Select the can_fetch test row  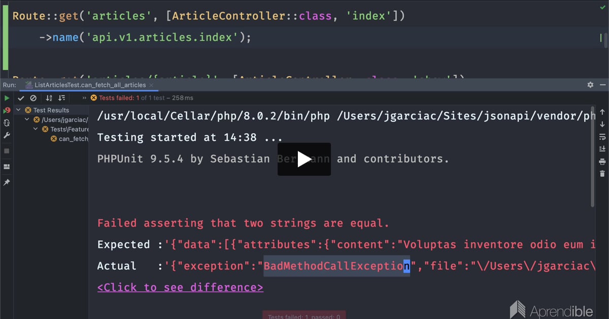pyautogui.click(x=51, y=139)
